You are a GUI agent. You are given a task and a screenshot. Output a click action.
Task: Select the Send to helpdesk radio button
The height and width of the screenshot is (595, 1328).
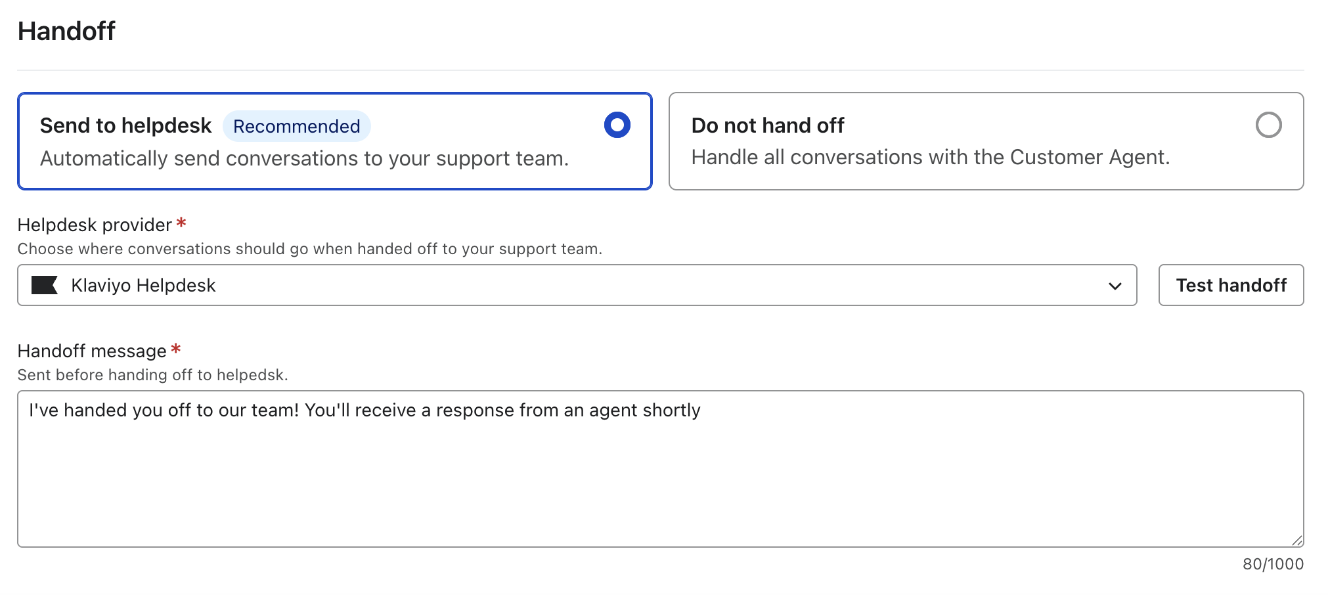[x=617, y=125]
